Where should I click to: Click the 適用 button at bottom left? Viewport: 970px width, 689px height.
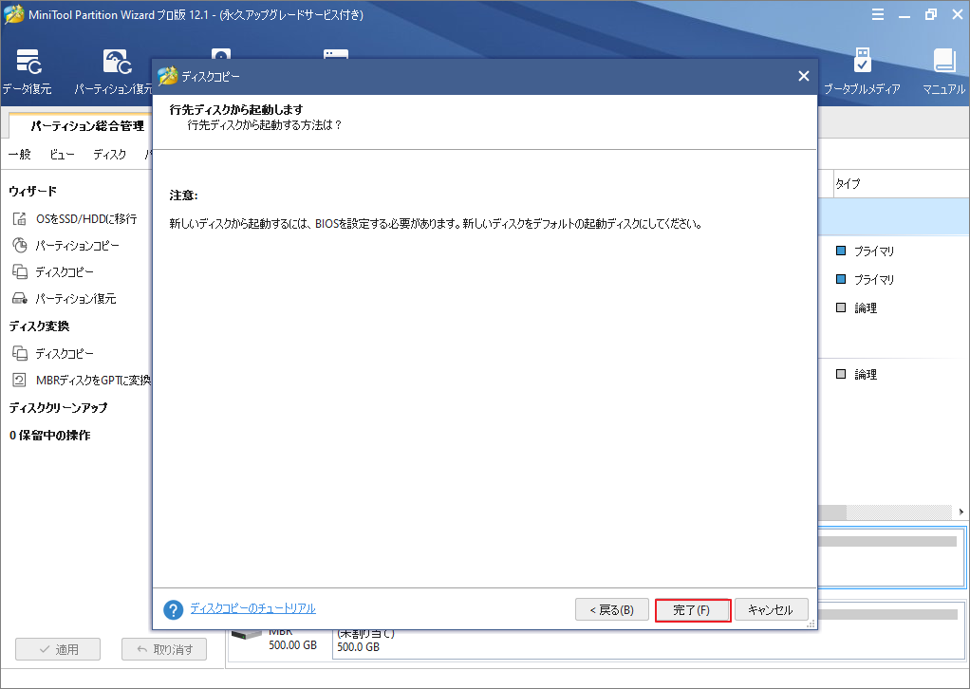58,649
